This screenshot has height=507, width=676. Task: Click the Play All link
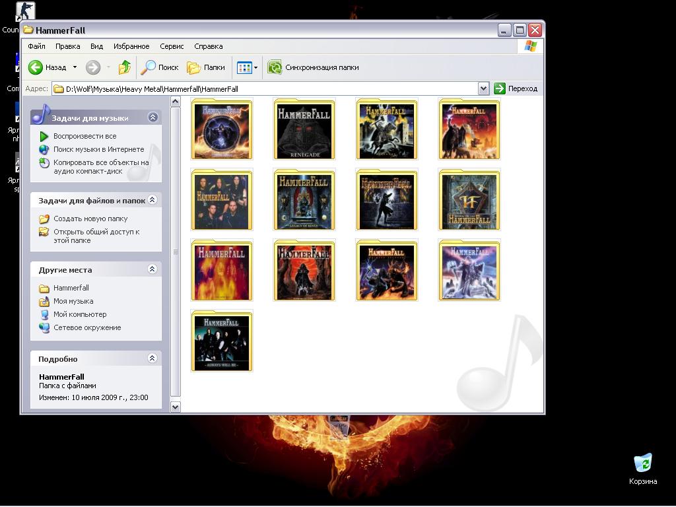click(84, 136)
